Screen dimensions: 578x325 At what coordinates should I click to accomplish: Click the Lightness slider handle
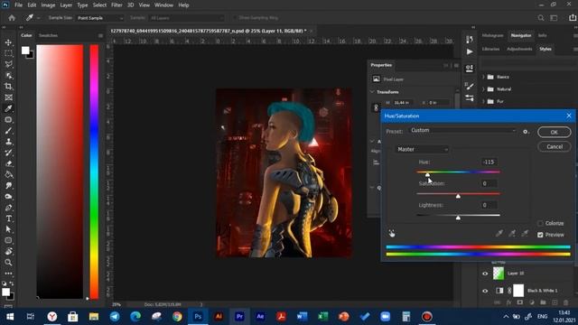click(x=458, y=218)
